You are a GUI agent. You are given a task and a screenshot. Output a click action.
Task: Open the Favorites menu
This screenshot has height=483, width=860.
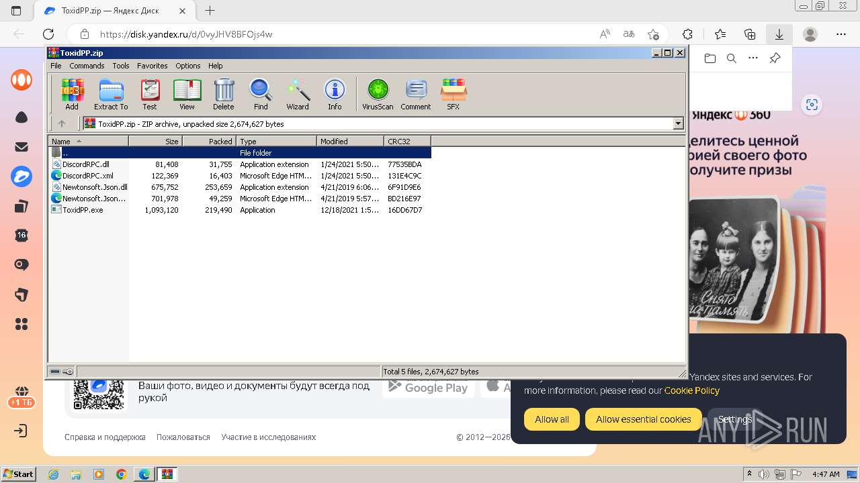153,66
